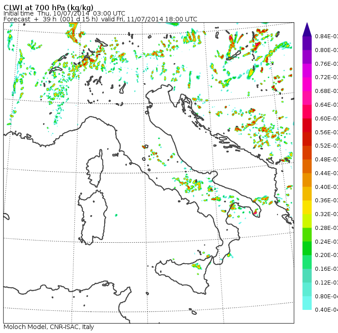338x333 pixels.
Task: Click the 'Moloch Model, CNR-ISAC, Italy' caption
Action: pyautogui.click(x=49, y=327)
